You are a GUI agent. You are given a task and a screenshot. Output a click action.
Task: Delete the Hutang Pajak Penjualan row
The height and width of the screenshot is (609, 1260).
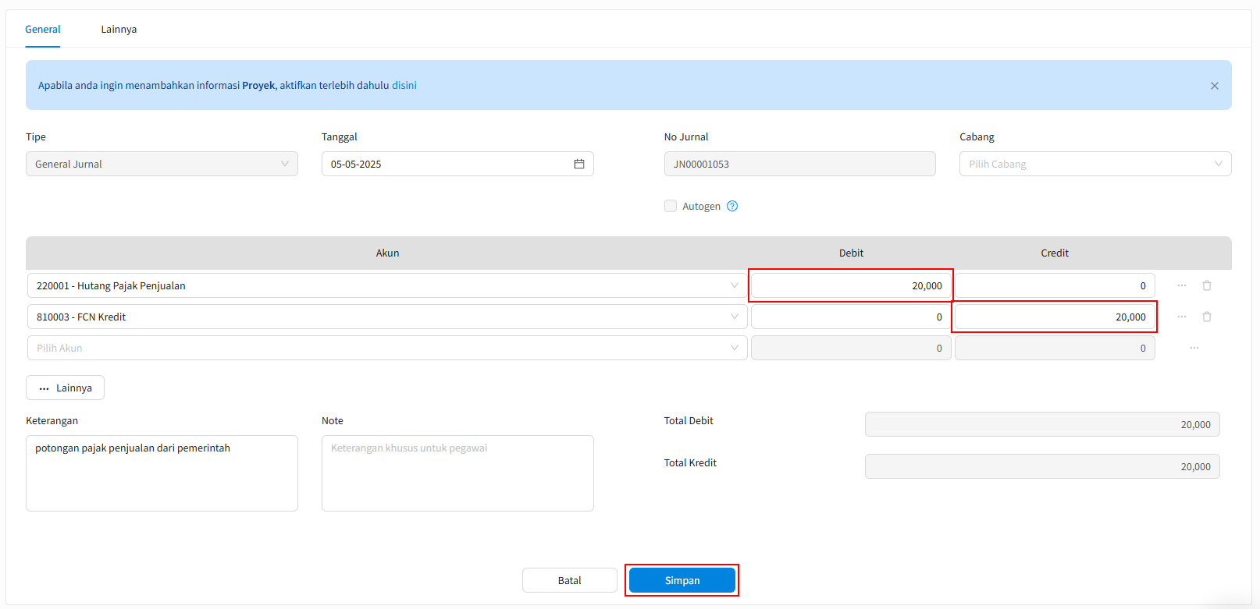[1207, 285]
